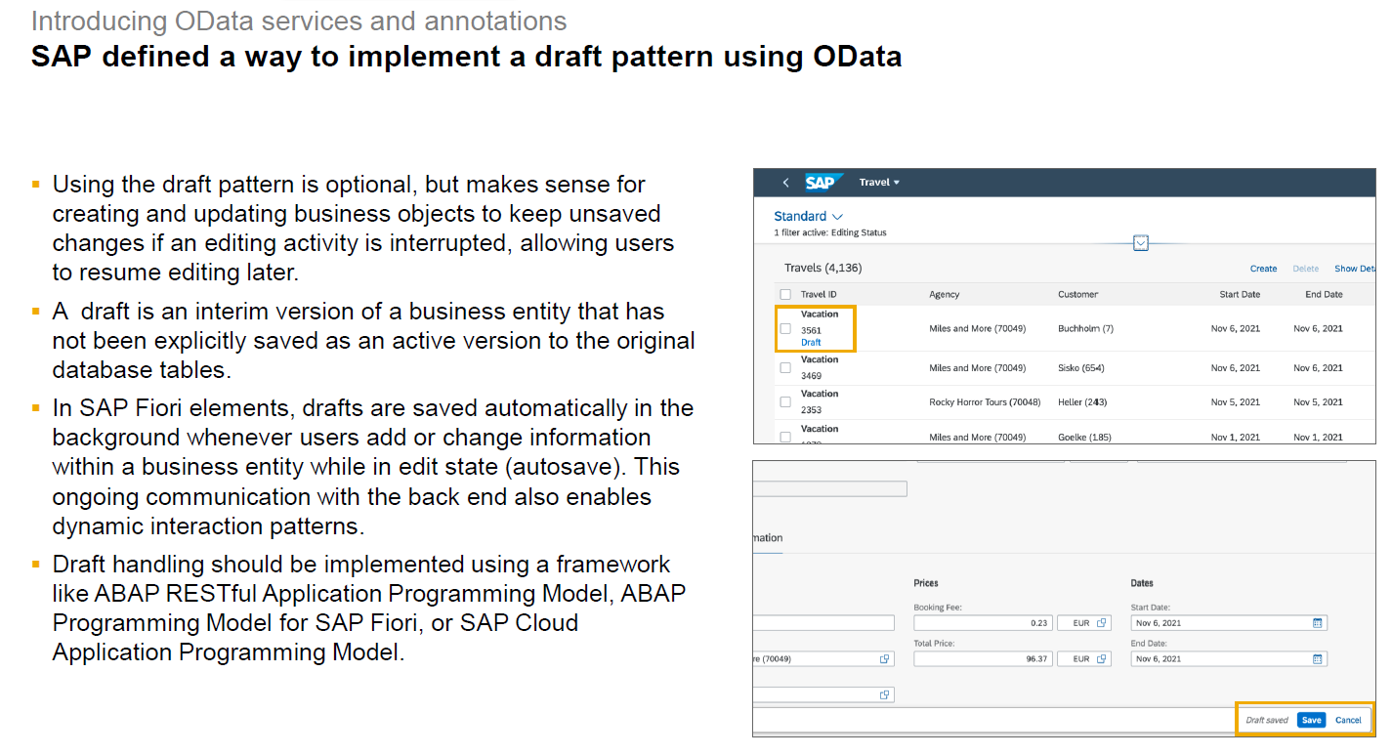Expand the header with the chevron button
Image resolution: width=1392 pixels, height=756 pixels.
[1140, 243]
